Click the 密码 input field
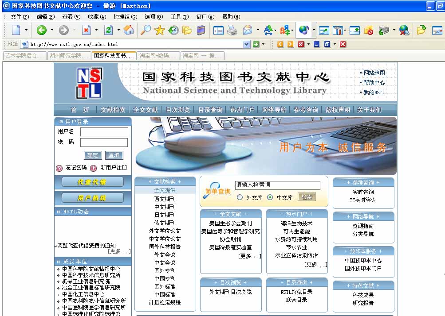The image size is (445, 316). tap(104, 143)
